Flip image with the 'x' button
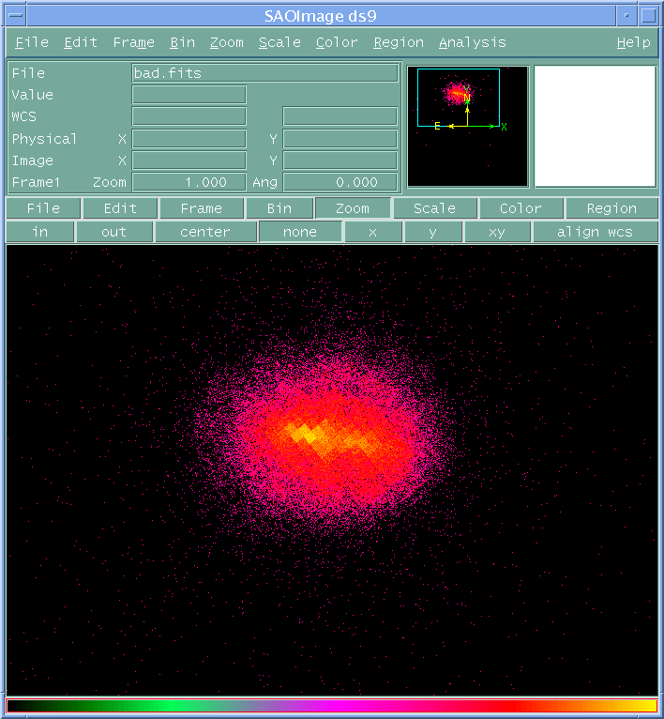The height and width of the screenshot is (719, 664). [x=373, y=232]
